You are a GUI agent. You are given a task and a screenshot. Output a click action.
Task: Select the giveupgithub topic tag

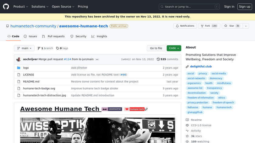[x=195, y=112]
